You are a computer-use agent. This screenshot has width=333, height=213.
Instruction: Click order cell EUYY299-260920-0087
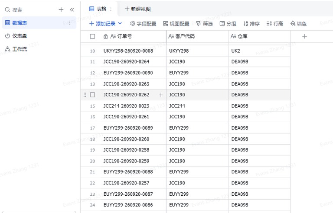tap(134, 194)
